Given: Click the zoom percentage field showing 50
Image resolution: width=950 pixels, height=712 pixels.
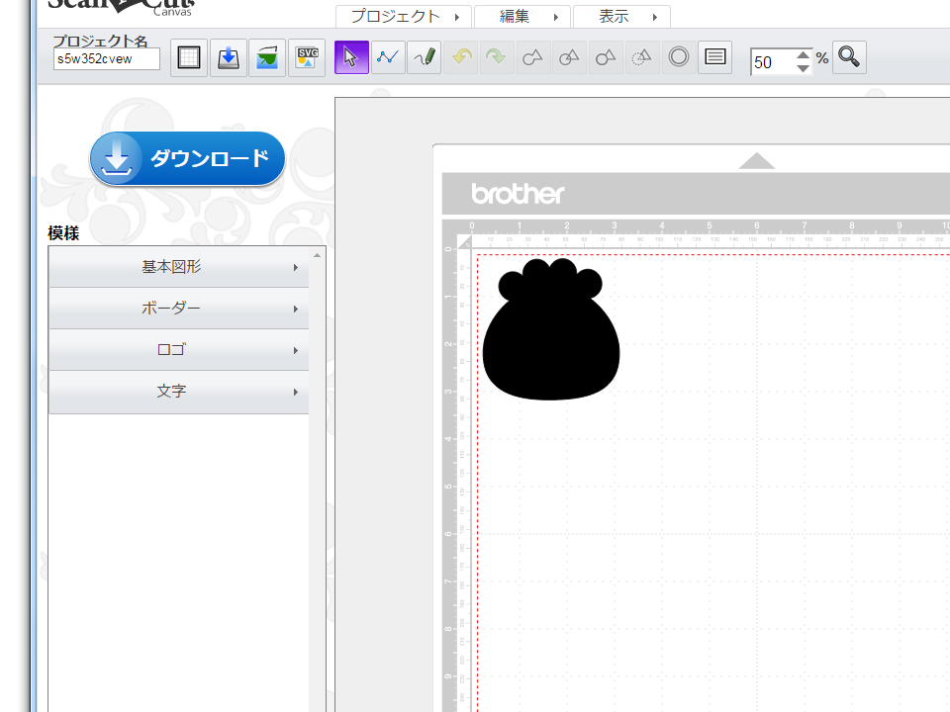Looking at the screenshot, I should (x=773, y=61).
